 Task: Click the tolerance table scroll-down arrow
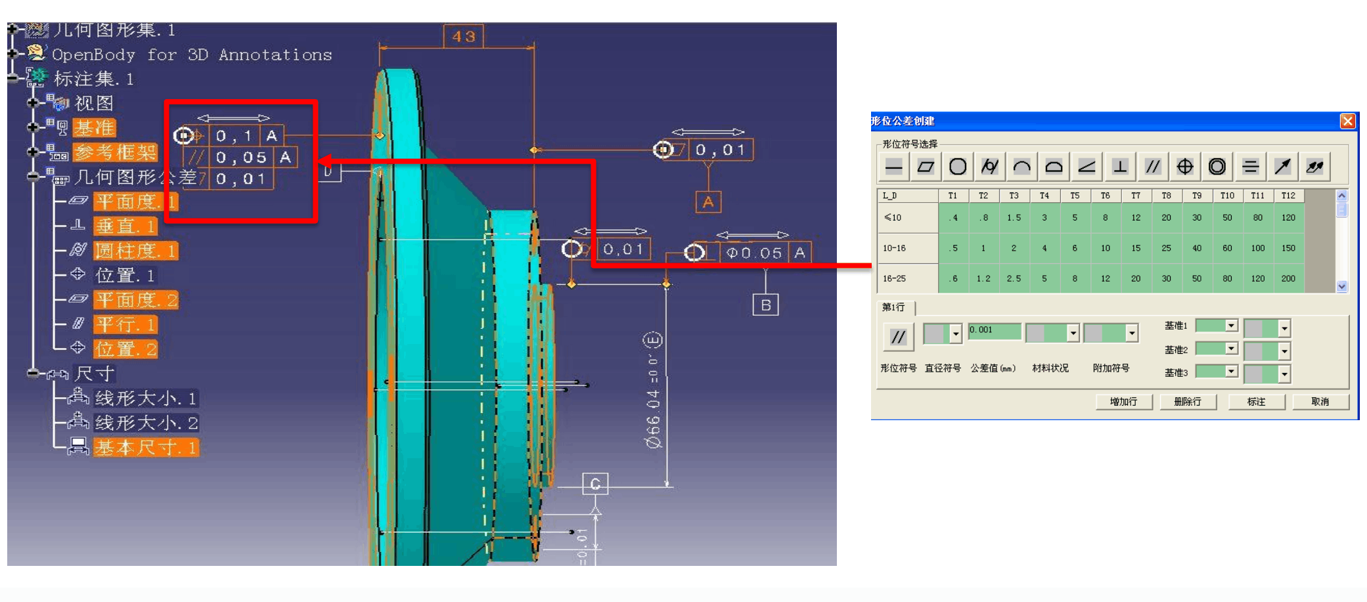1342,286
